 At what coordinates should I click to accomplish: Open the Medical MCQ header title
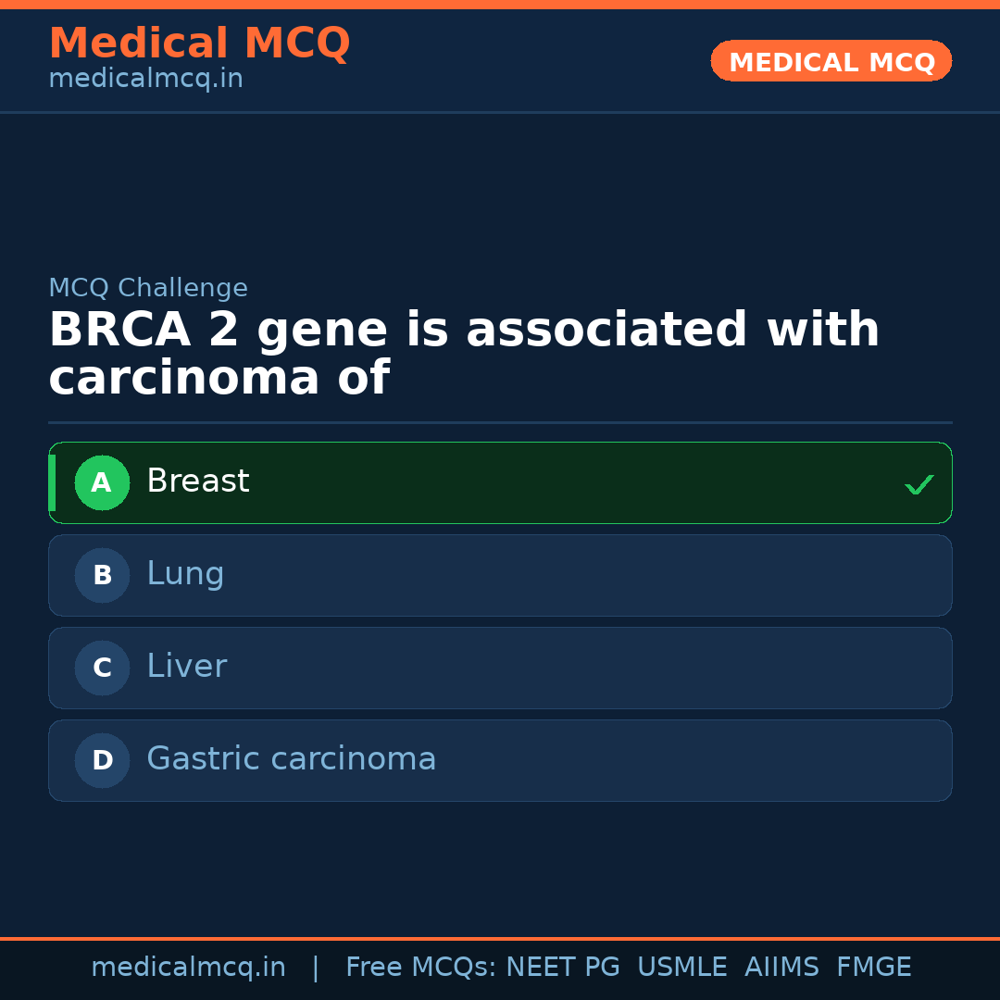[x=199, y=44]
